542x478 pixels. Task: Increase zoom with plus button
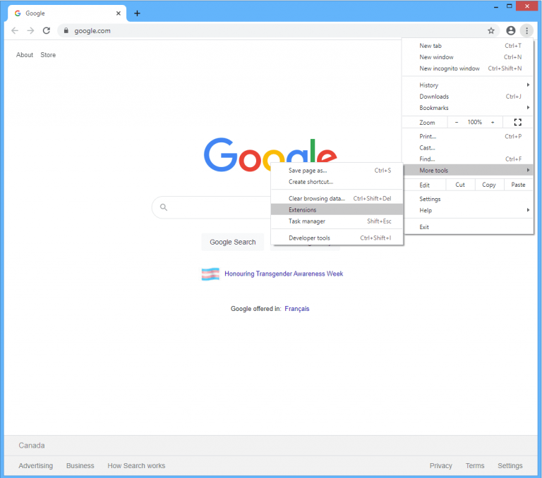click(x=493, y=122)
